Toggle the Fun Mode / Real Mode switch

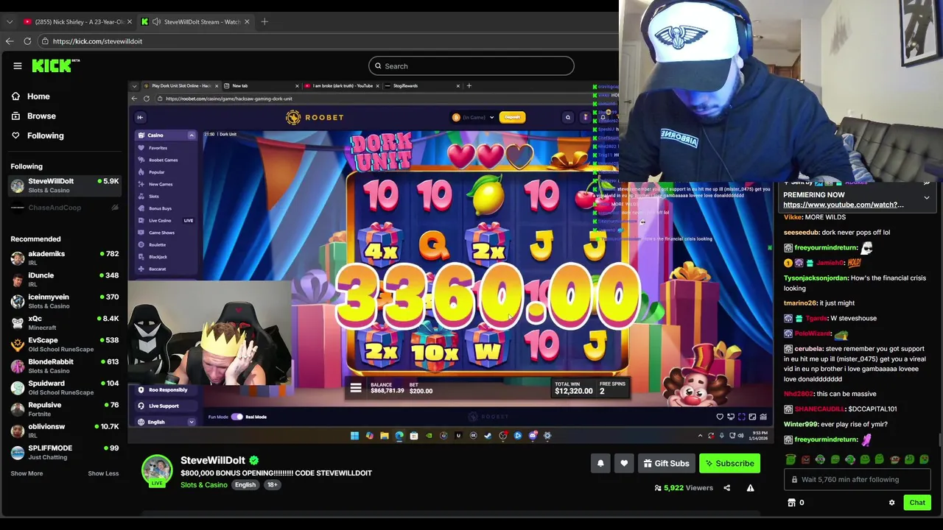(x=236, y=417)
